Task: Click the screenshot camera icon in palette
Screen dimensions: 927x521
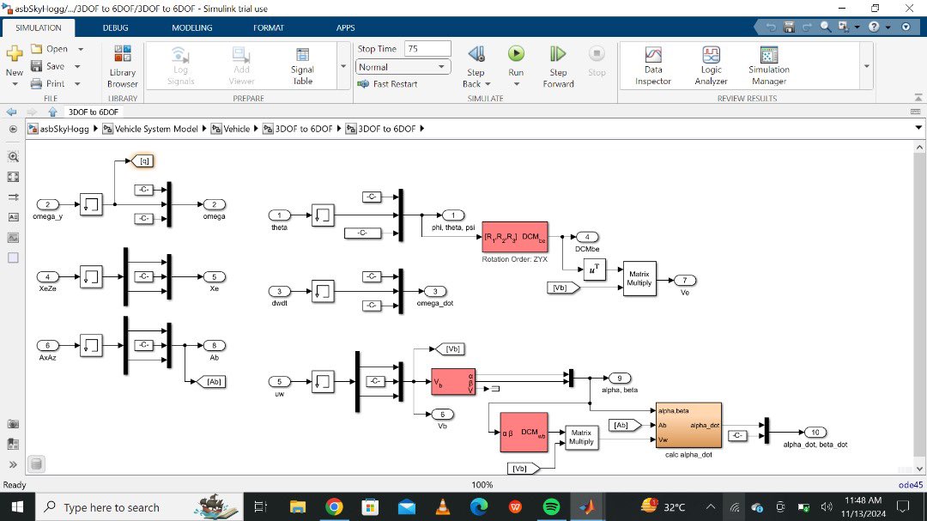Action: coord(13,423)
